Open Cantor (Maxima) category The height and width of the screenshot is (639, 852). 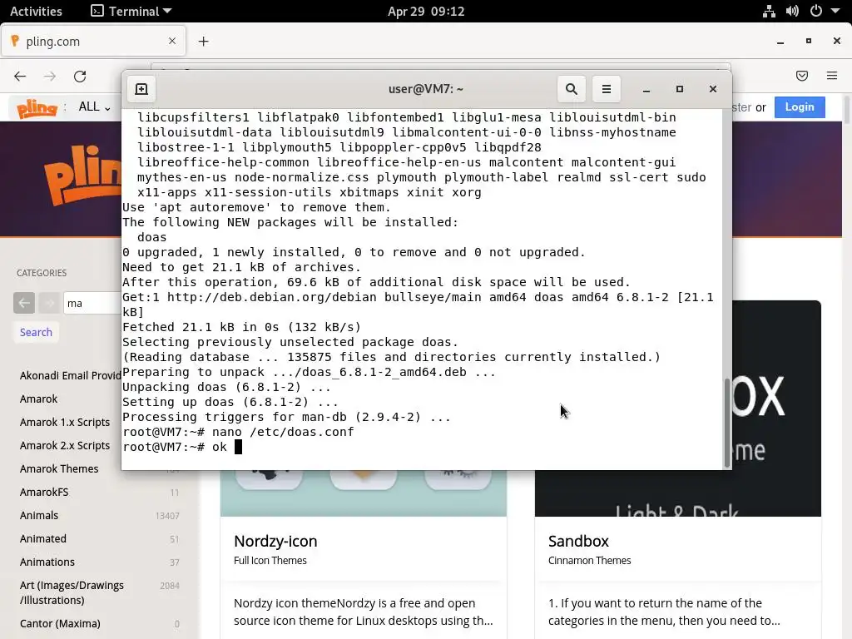tap(60, 624)
